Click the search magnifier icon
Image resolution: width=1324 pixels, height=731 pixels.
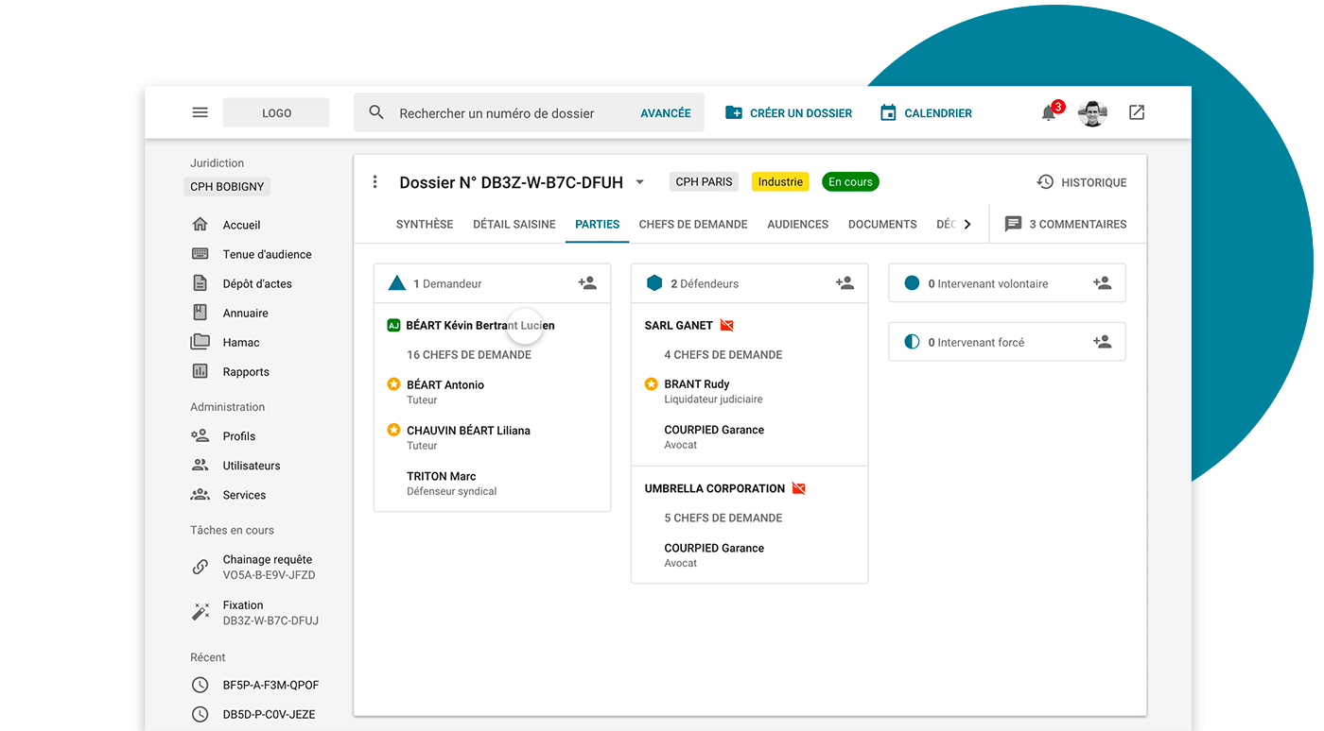coord(376,112)
